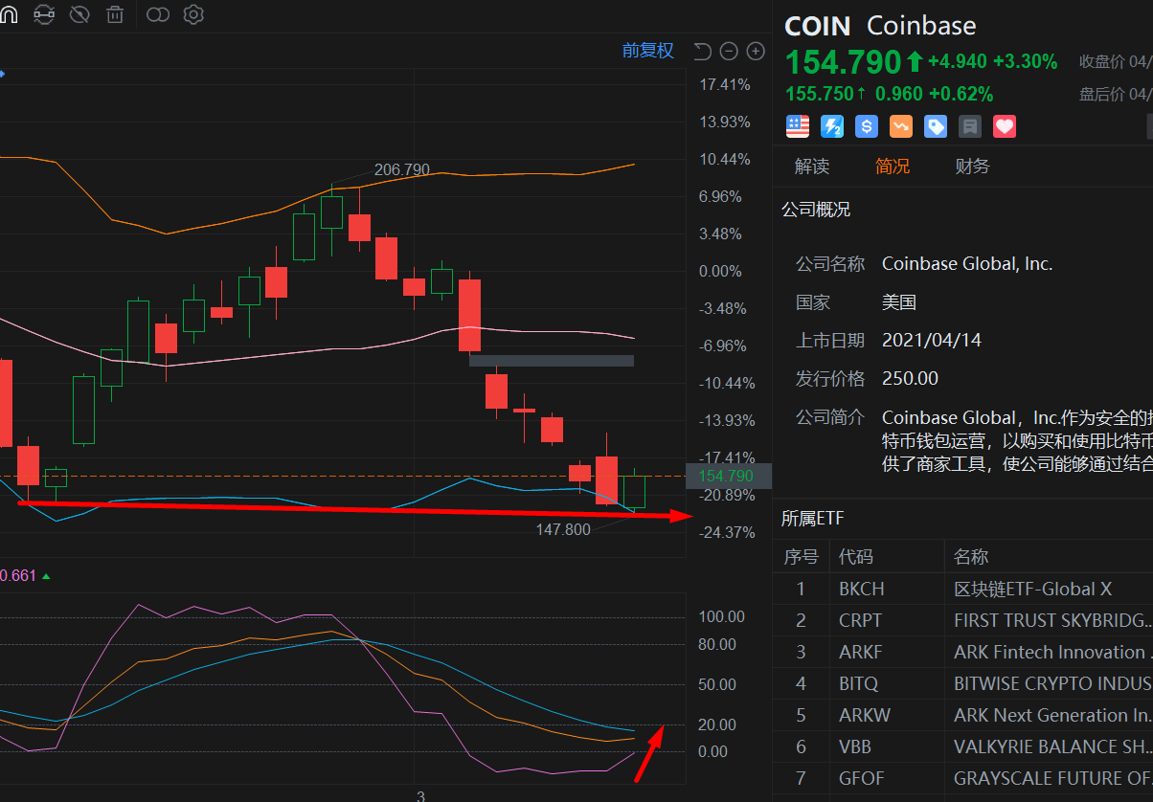Zoom in using the plus control
The width and height of the screenshot is (1153, 802).
click(755, 50)
